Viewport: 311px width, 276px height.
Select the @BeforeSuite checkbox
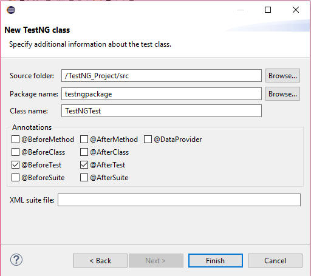click(15, 178)
